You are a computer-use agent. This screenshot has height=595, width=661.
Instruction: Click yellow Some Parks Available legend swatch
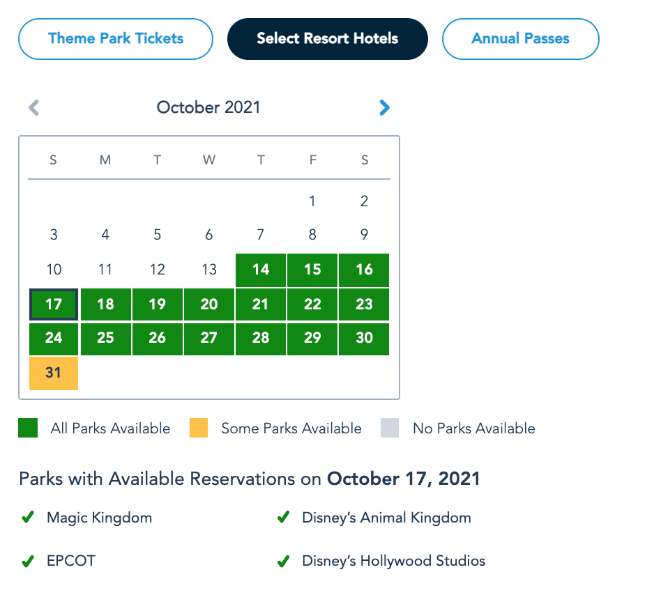pyautogui.click(x=199, y=428)
